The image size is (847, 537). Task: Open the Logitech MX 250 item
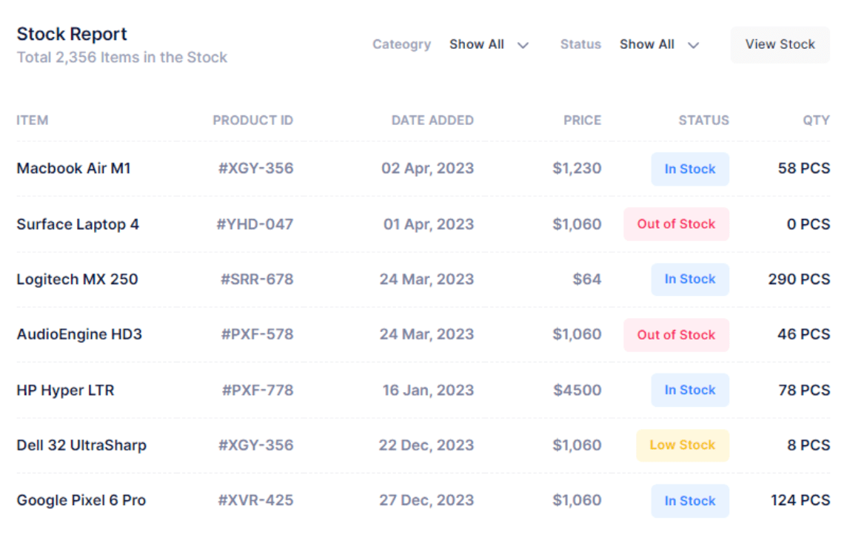[77, 280]
